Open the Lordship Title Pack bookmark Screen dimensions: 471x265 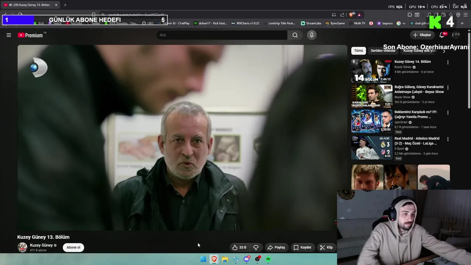pyautogui.click(x=279, y=23)
